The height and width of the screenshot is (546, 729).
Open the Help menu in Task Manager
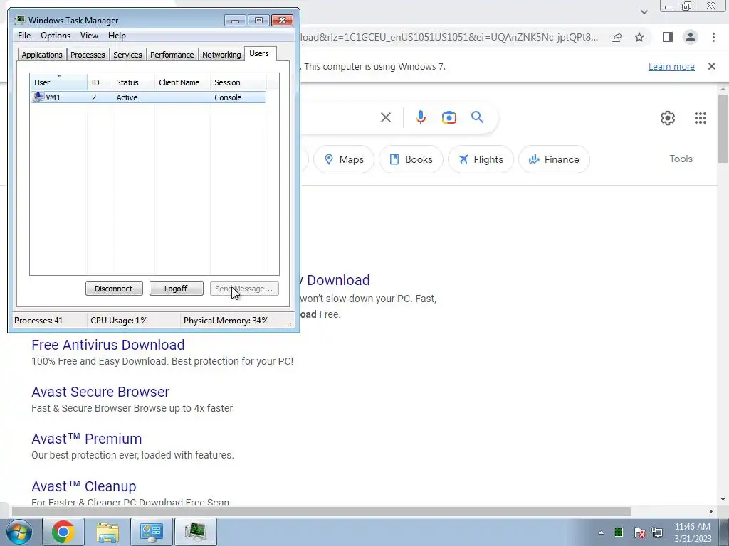coord(117,36)
